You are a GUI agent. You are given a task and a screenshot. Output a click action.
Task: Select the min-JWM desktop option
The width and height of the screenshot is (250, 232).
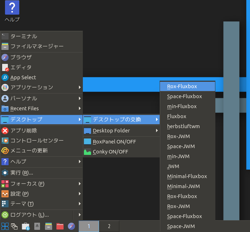[187, 156]
